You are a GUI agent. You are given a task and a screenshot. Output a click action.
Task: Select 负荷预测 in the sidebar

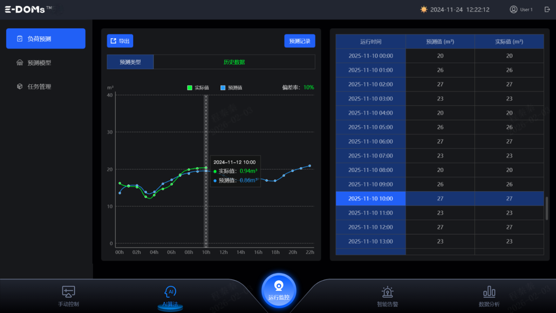pos(46,39)
